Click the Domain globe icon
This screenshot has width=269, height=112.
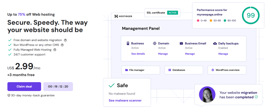[x=154, y=43]
